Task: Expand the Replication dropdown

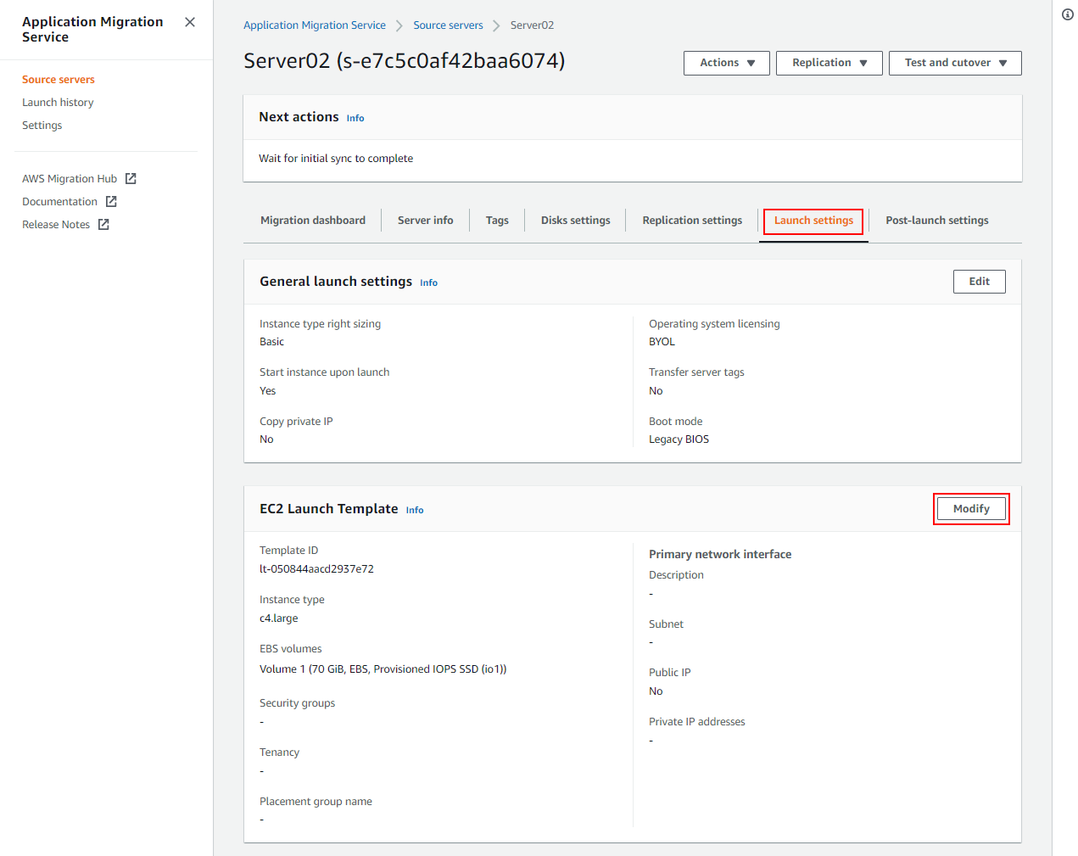Action: coord(829,62)
